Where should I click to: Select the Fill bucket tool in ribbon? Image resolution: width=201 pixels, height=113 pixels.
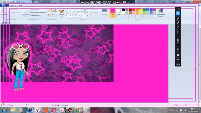click(x=52, y=11)
